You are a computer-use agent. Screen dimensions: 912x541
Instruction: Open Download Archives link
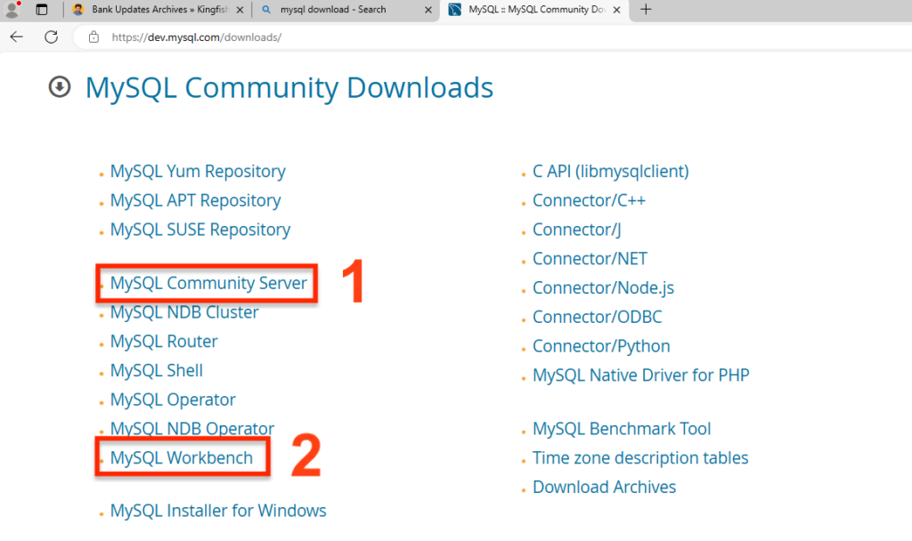click(605, 487)
